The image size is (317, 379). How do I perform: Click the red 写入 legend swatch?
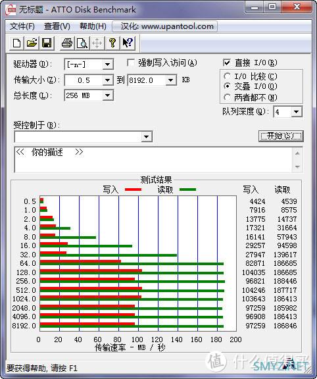(133, 189)
